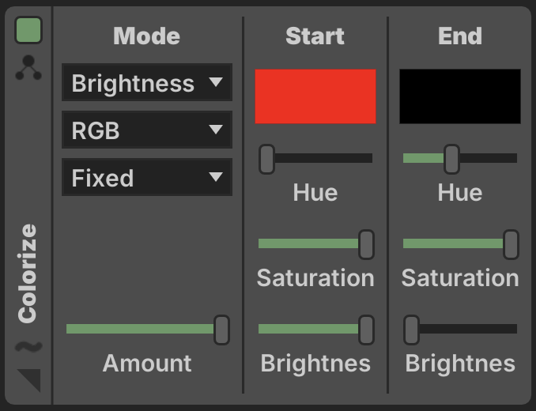Viewport: 536px width, 411px height.
Task: Click the corner triangle icon at bottom left
Action: [28, 379]
